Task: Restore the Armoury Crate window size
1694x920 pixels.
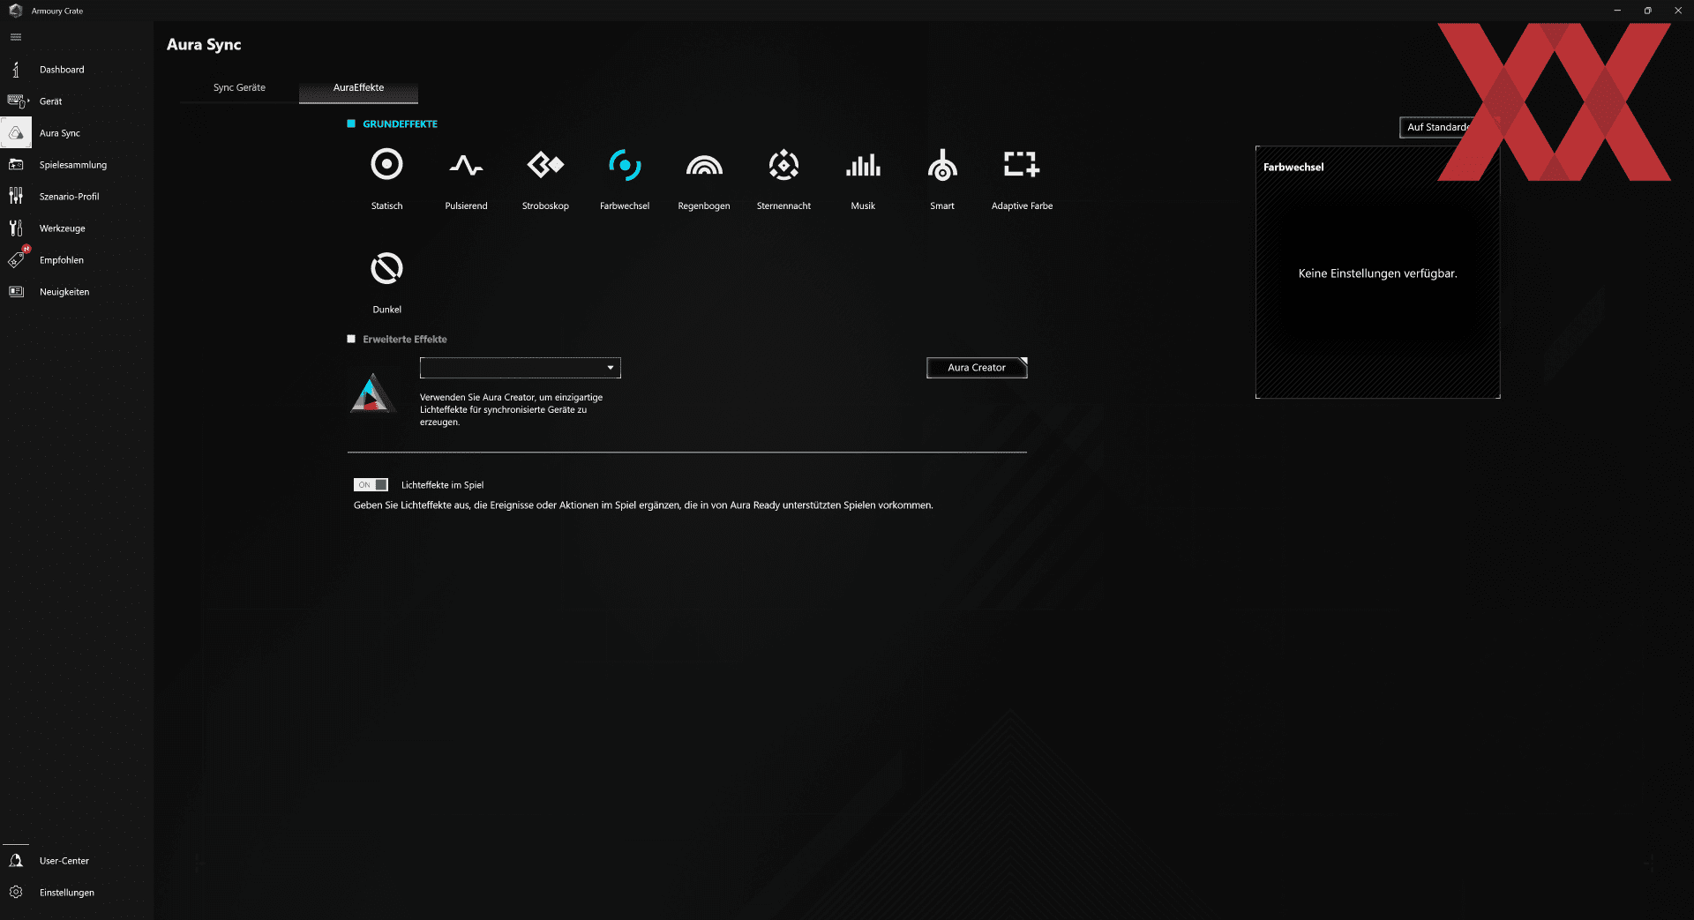Action: tap(1647, 11)
